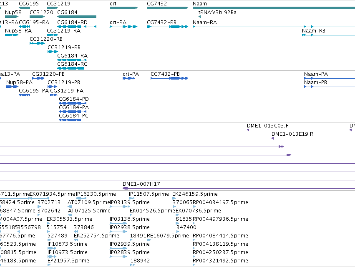Select the 373846 EST label
The height and width of the screenshot is (267, 355).
coord(84,228)
